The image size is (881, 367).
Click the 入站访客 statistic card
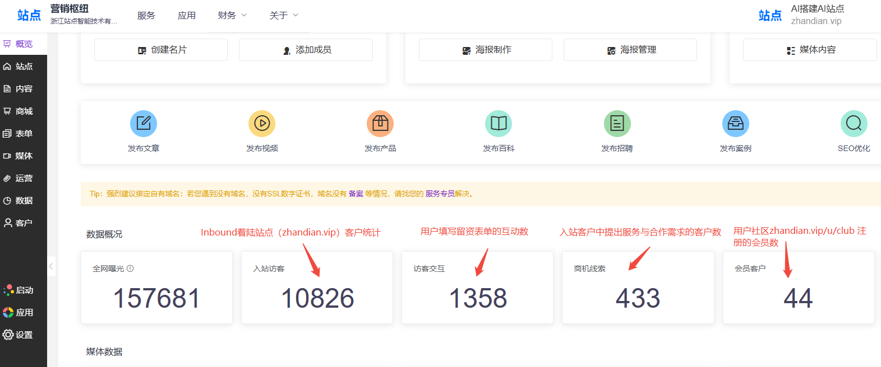click(317, 288)
